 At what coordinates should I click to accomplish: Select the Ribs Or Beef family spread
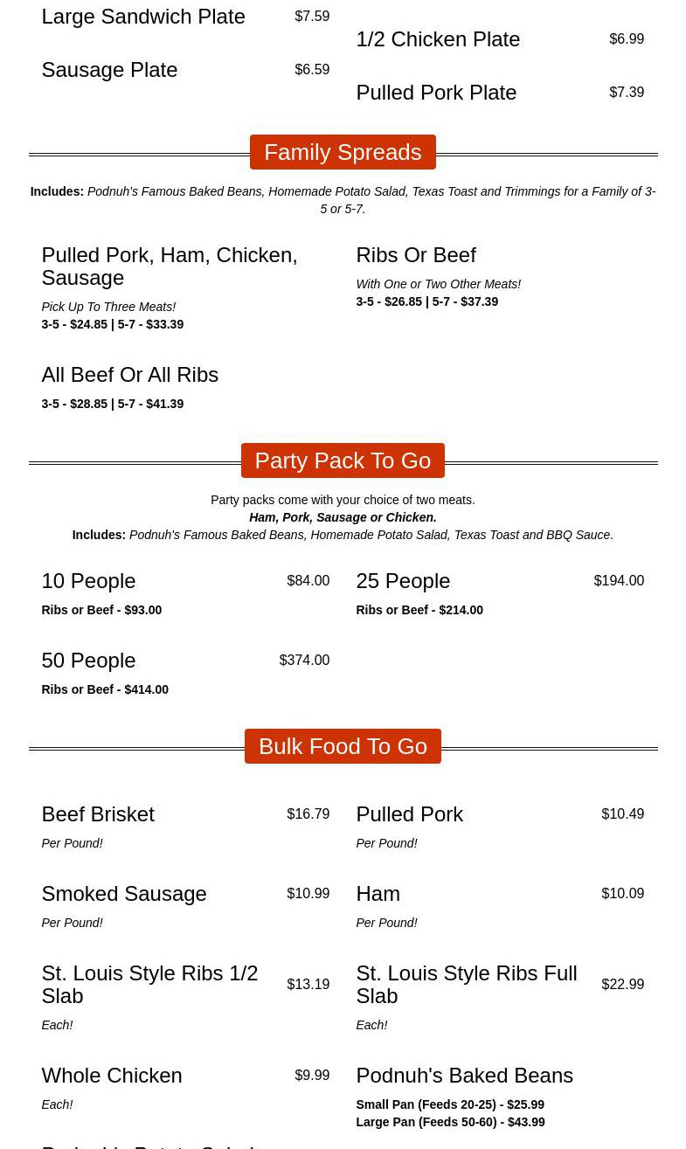(x=416, y=255)
